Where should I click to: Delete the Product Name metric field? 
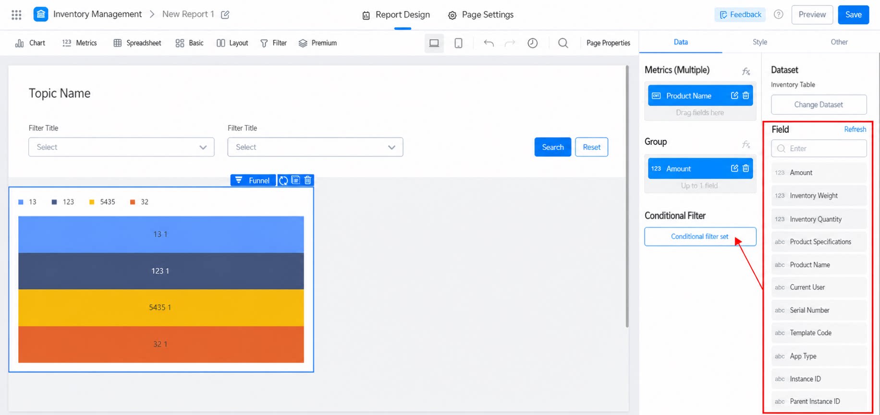(746, 95)
